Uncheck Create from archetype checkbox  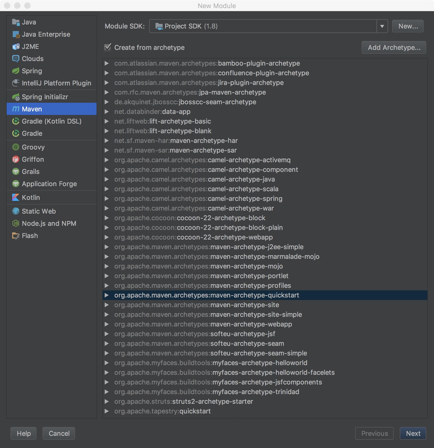(x=108, y=47)
